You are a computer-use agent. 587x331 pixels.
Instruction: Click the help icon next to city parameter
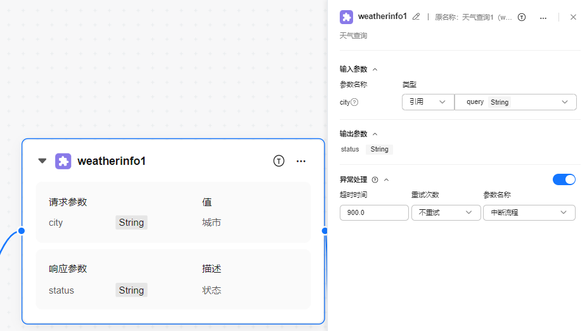tap(354, 102)
